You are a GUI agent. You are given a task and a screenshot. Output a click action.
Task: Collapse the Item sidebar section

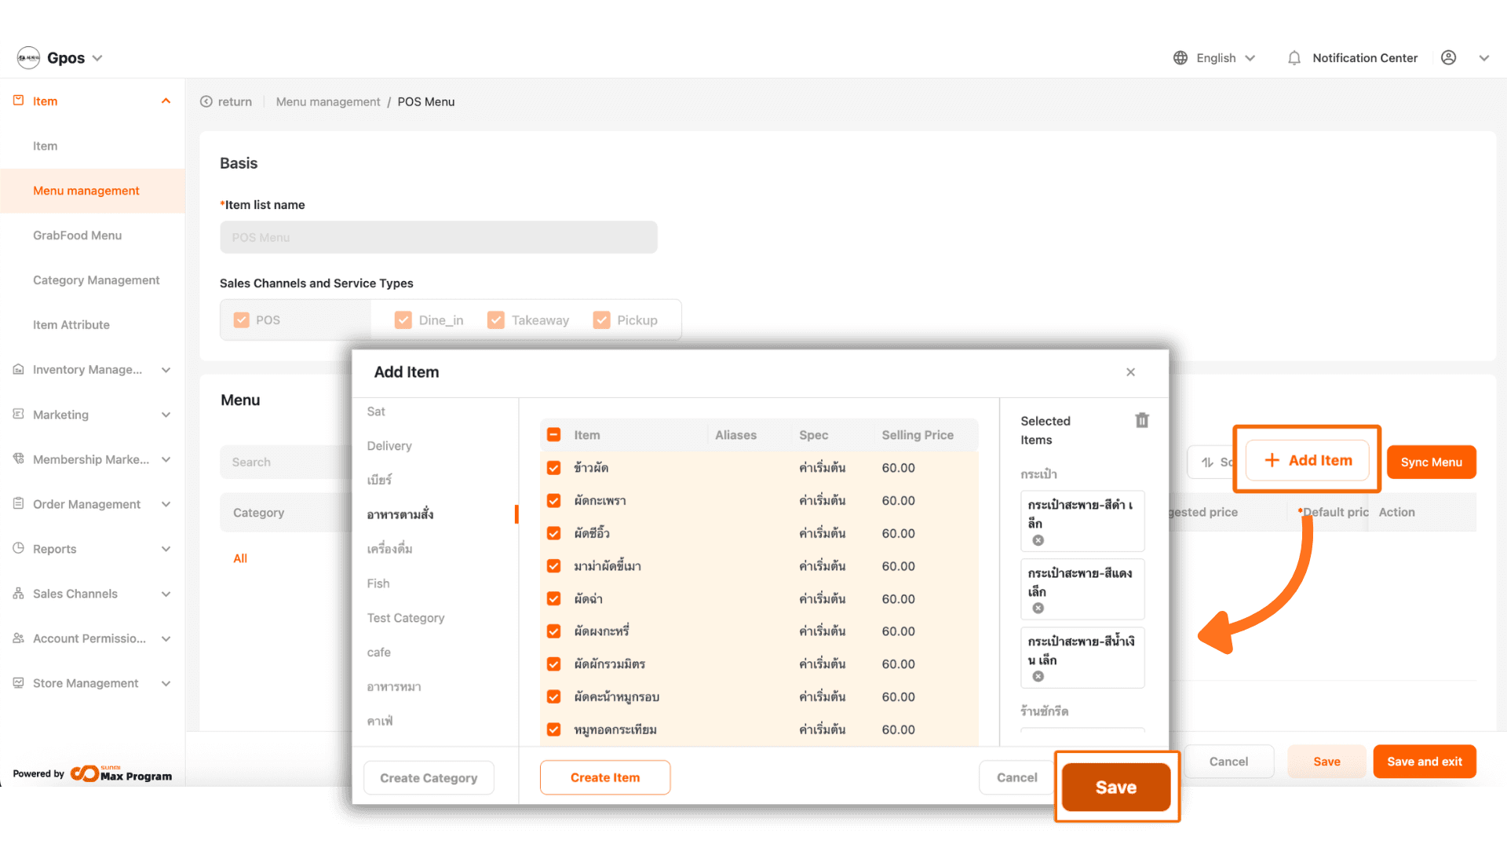166,101
